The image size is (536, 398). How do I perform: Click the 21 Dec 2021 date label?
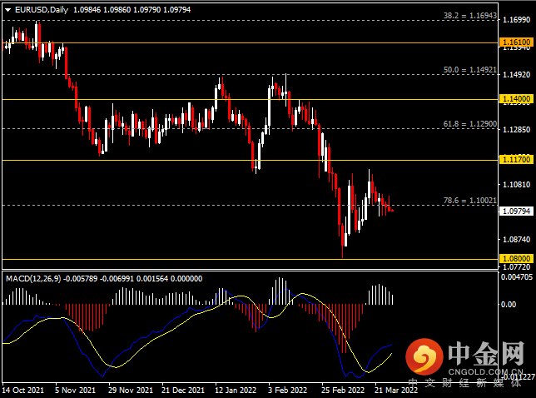[183, 391]
